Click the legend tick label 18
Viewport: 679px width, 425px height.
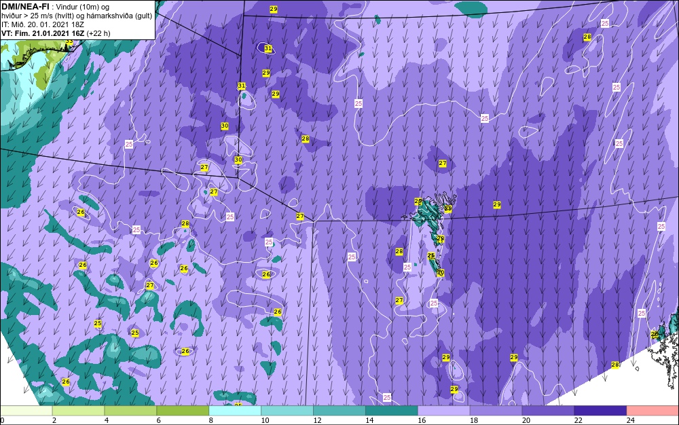[x=474, y=420]
